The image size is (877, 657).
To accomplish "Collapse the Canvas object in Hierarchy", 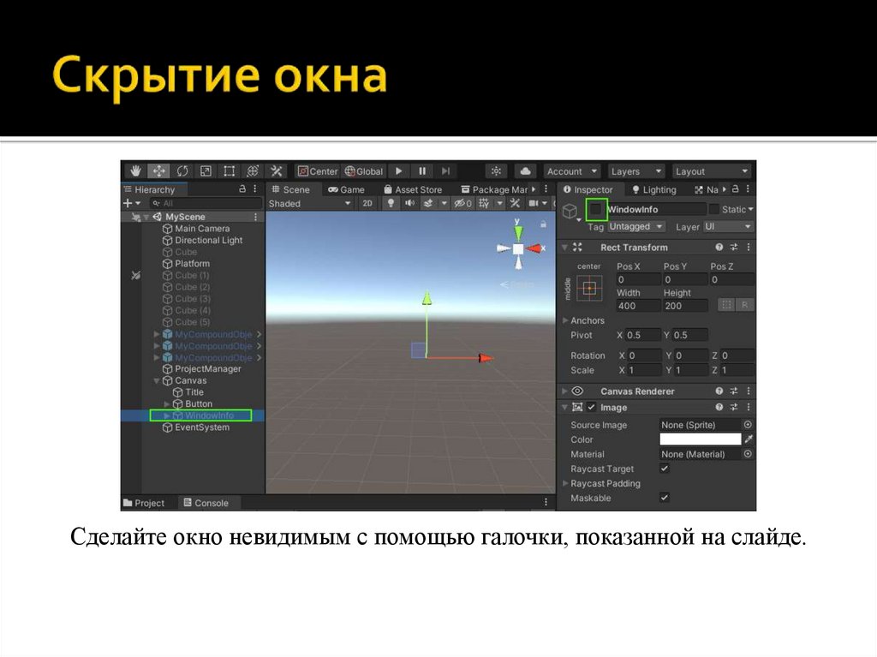I will 157,380.
